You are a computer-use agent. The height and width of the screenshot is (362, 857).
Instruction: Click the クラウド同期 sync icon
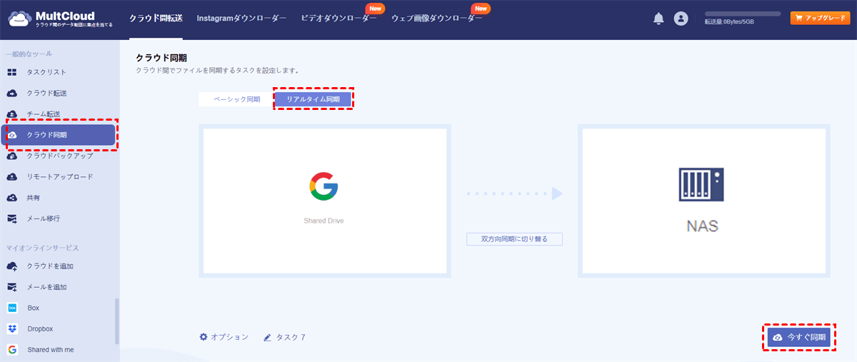click(x=12, y=135)
